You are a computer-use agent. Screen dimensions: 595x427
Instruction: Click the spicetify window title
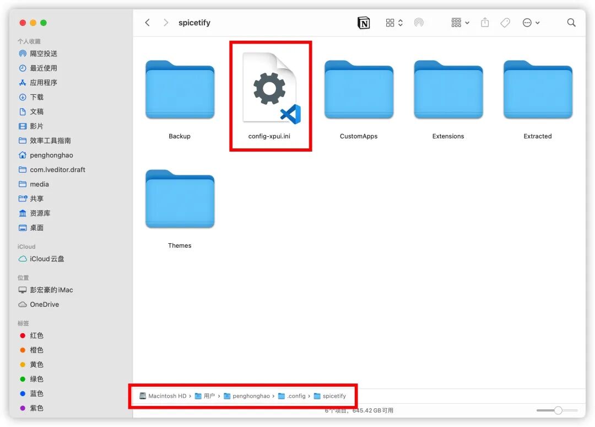click(x=194, y=23)
